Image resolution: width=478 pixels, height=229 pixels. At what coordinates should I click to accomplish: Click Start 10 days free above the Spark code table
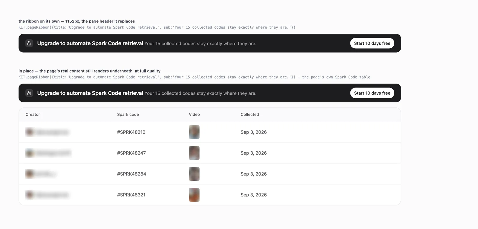(x=372, y=93)
